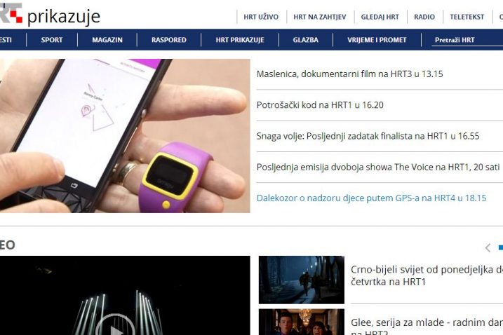The image size is (503, 335).
Task: Select MAGAZIN in the navigation bar
Action: click(x=107, y=40)
